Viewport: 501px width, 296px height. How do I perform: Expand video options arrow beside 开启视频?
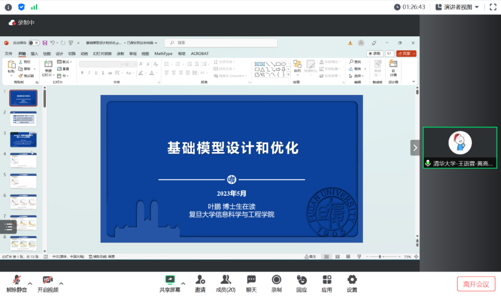point(61,283)
